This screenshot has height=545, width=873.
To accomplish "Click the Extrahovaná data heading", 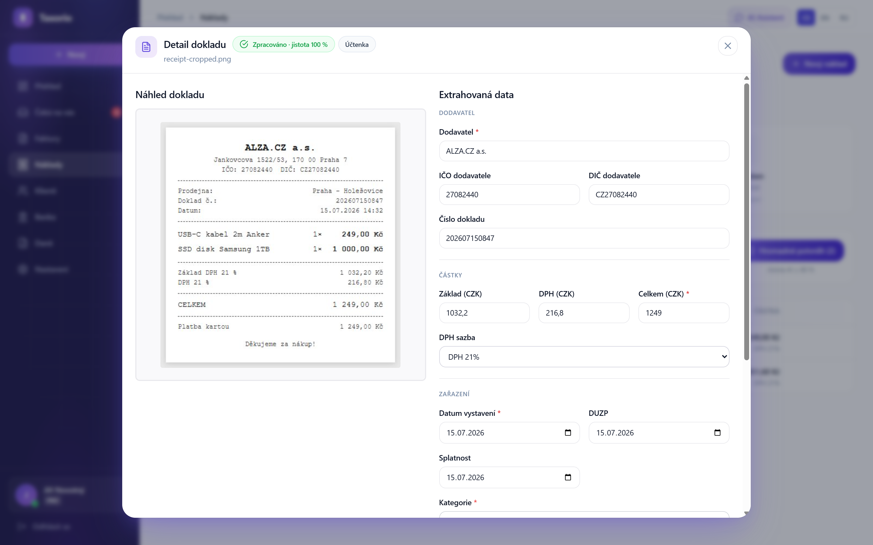I will [476, 95].
